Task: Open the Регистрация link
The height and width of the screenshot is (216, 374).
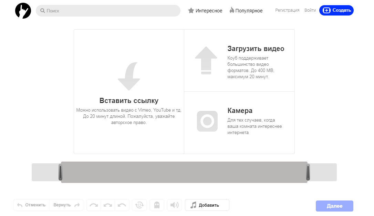Action: click(287, 10)
